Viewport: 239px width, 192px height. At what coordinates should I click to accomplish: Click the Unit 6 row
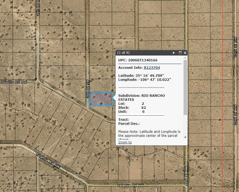click(131, 112)
